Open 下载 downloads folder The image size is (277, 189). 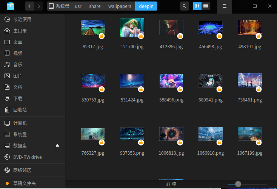tap(33, 98)
